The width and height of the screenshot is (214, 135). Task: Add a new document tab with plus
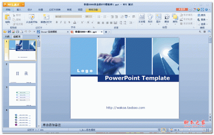pyautogui.click(x=106, y=32)
